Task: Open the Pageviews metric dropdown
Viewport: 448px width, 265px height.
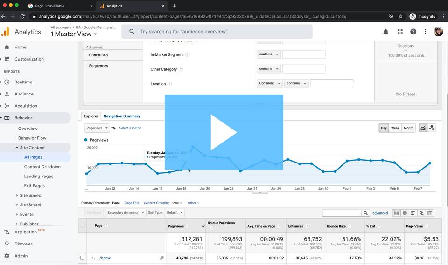Action: 97,128
